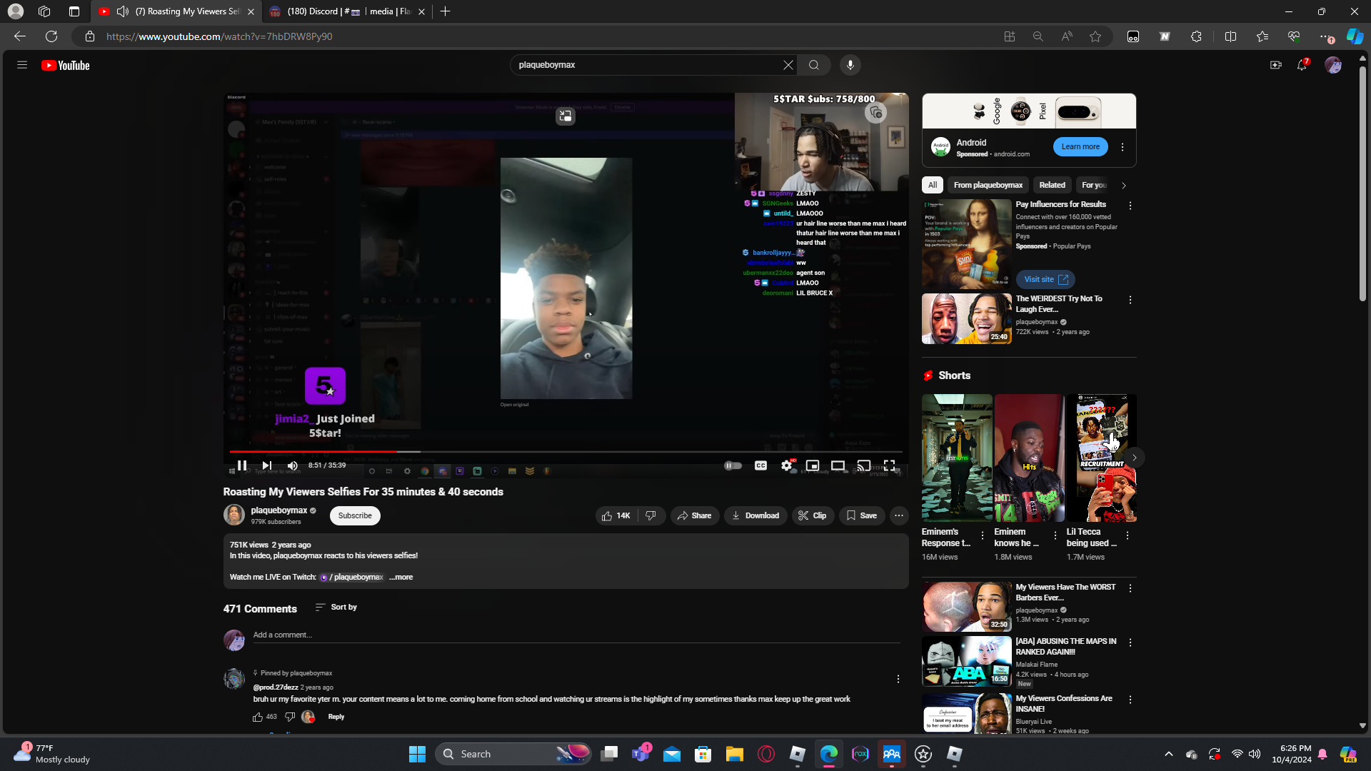Share this video
1371x771 pixels.
pyautogui.click(x=695, y=515)
